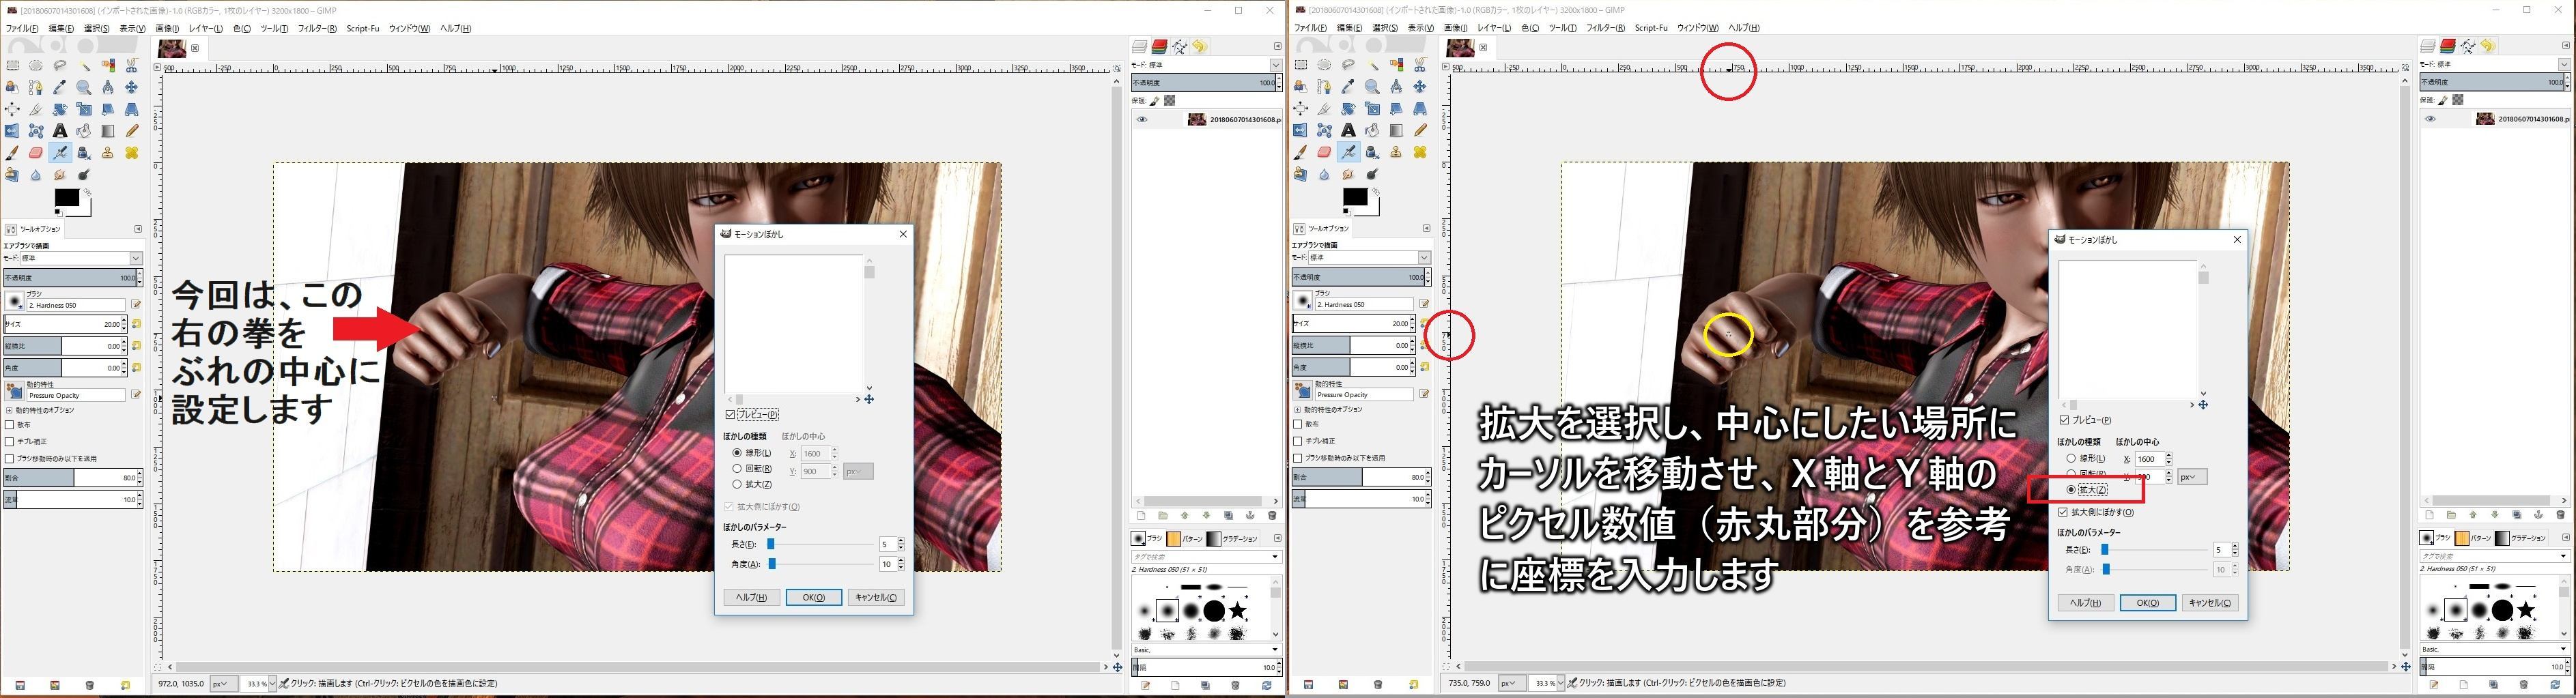This screenshot has width=2576, height=698.
Task: Select the Crop tool in left window toolbox
Action: [36, 110]
